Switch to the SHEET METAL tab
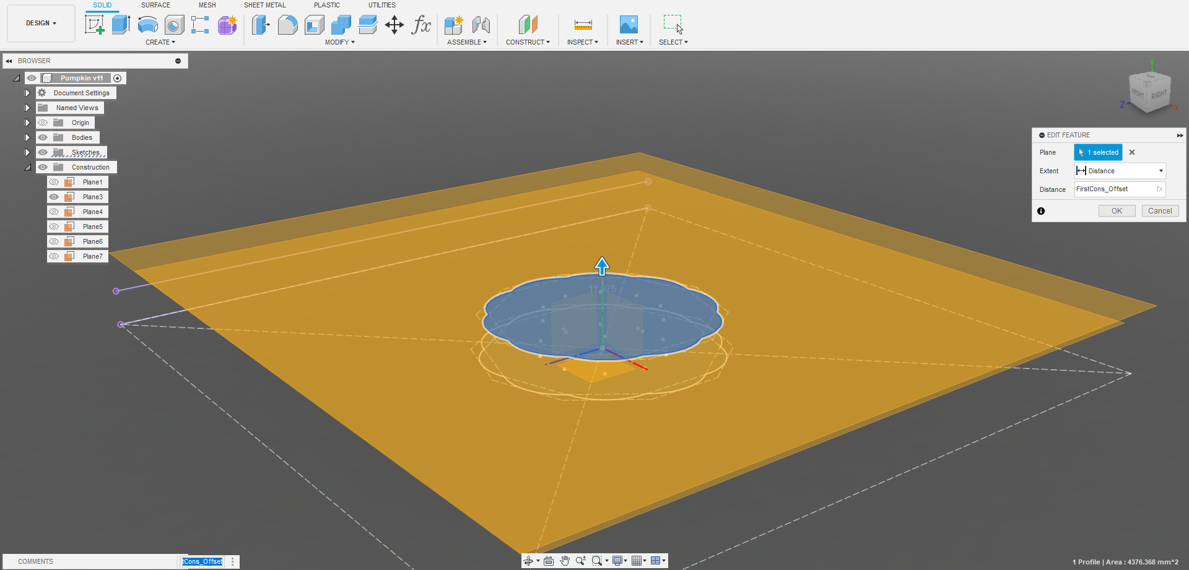The height and width of the screenshot is (570, 1189). (x=265, y=5)
